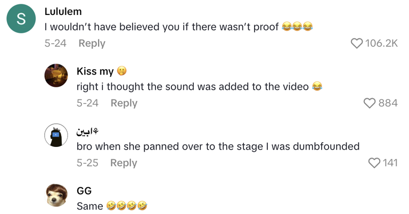Reply to the dumbfounded comment from 5-25
The image size is (409, 214).
tap(124, 163)
